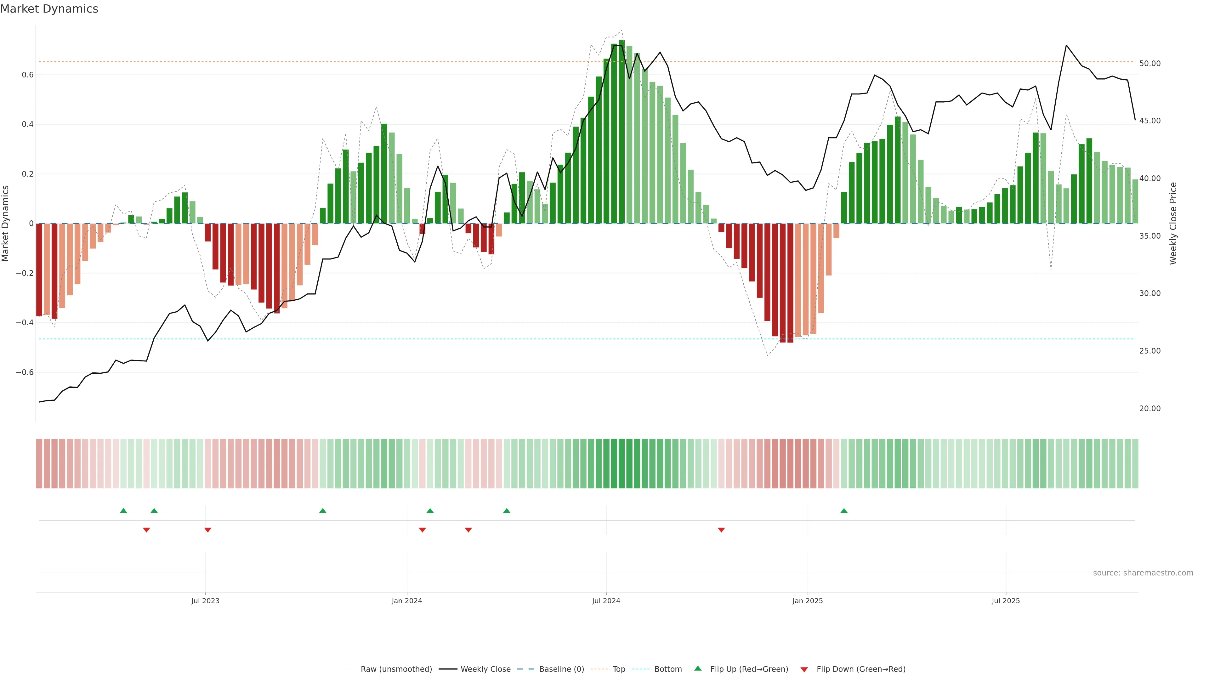Image resolution: width=1209 pixels, height=680 pixels.
Task: Toggle Baseline (0) line in legend
Action: [561, 669]
